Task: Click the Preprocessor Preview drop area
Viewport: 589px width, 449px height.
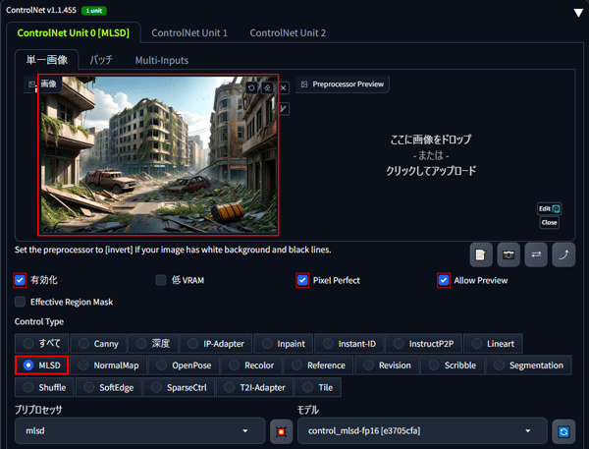Action: (x=431, y=155)
